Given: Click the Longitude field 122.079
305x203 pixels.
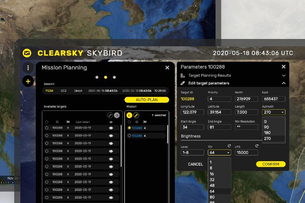Looking at the screenshot, I should click(x=192, y=112).
